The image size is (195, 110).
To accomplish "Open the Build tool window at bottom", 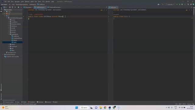I will click(55, 102).
